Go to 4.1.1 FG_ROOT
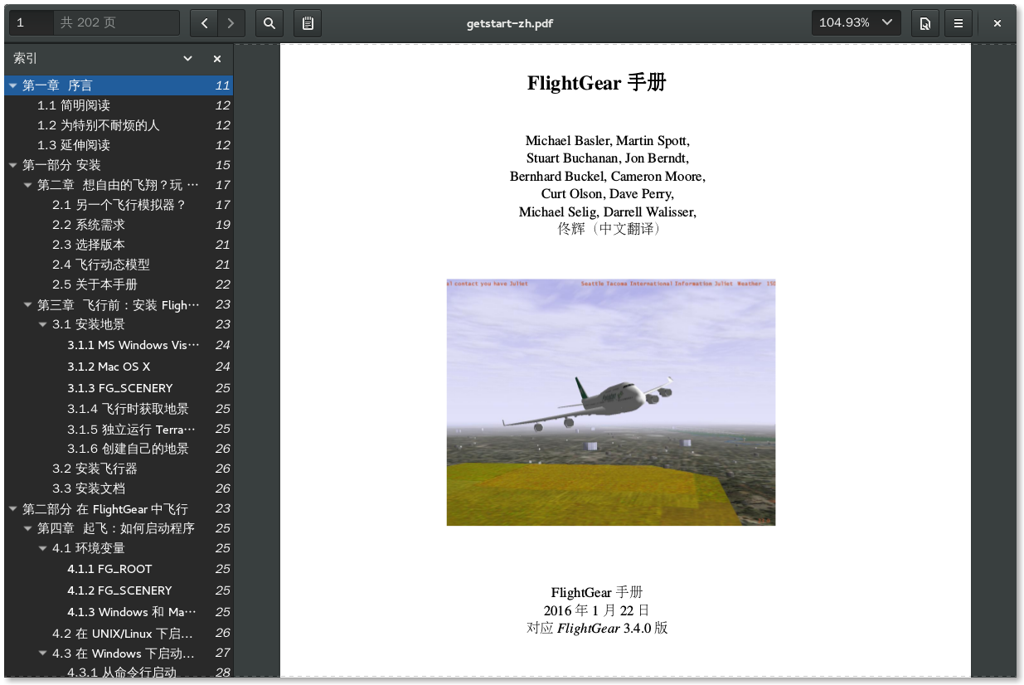Image resolution: width=1024 pixels, height=685 pixels. pyautogui.click(x=119, y=569)
